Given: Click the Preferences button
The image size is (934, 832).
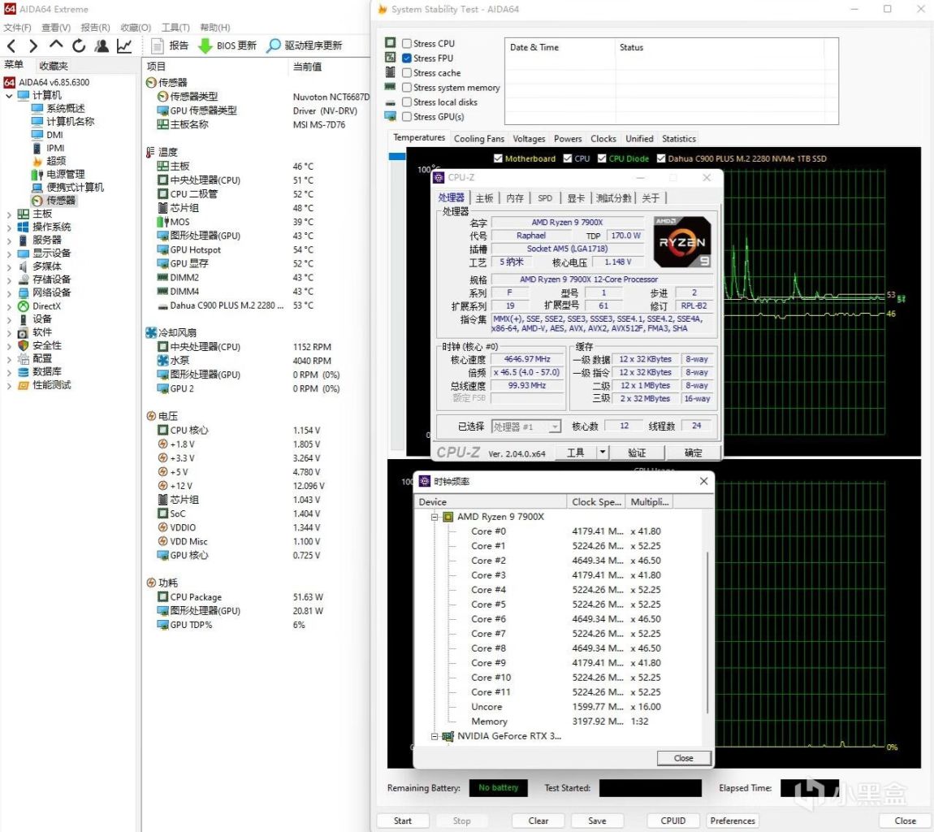Looking at the screenshot, I should coord(732,821).
